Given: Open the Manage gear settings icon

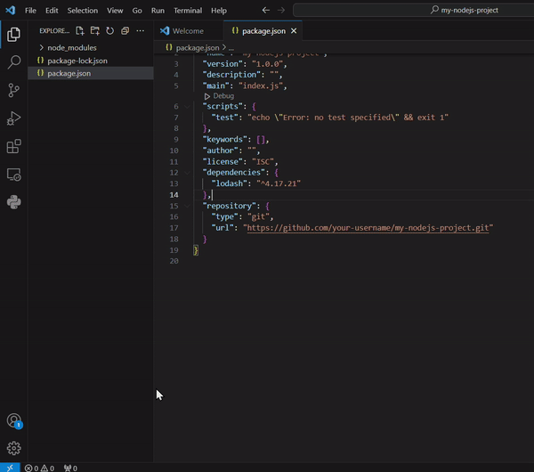Looking at the screenshot, I should pyautogui.click(x=14, y=448).
